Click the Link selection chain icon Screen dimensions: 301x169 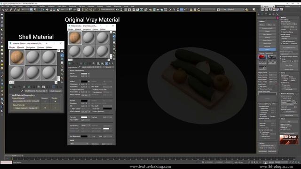pos(11,9)
